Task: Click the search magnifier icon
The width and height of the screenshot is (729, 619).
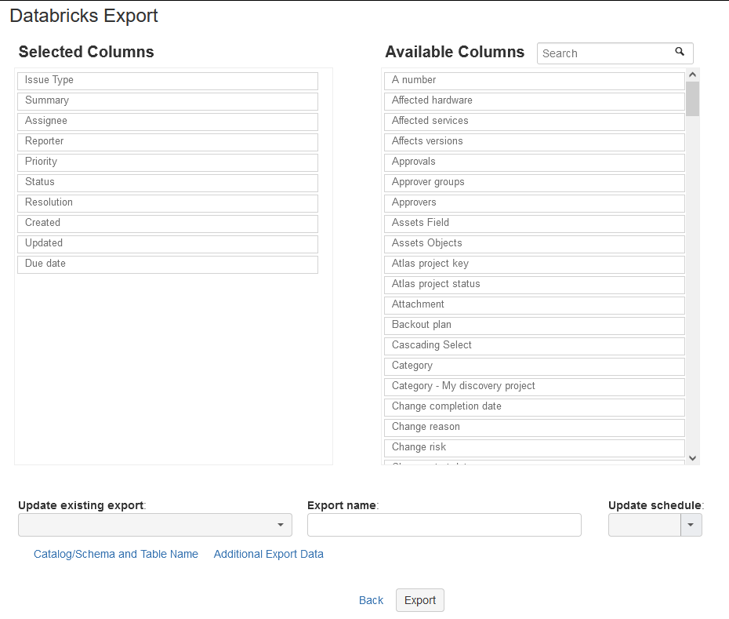Action: (x=680, y=52)
